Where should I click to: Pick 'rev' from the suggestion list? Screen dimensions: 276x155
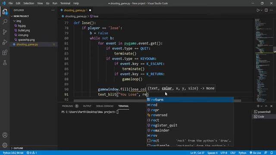pyautogui.click(x=190, y=135)
